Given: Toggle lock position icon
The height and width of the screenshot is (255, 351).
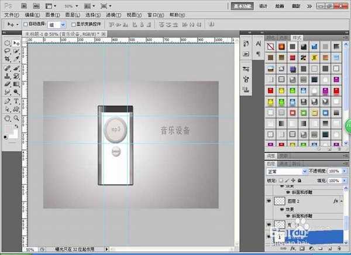Looking at the screenshot, I should [293, 181].
